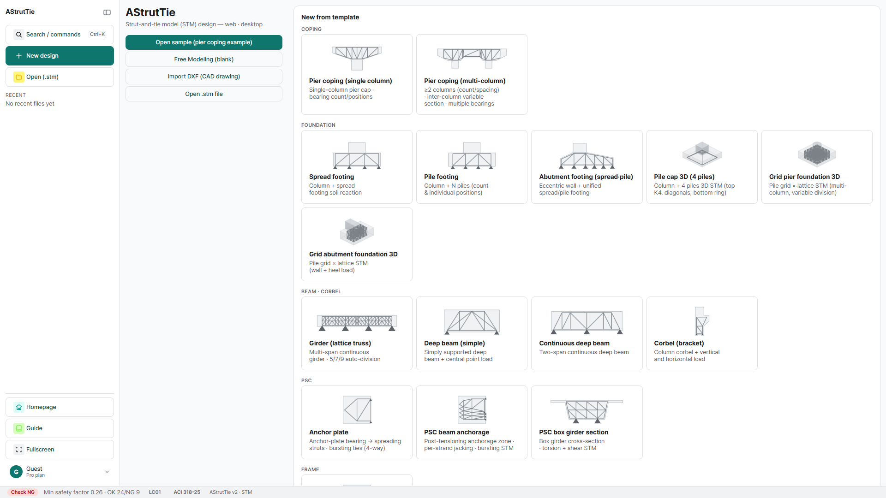
Task: Click Pier coping (single column) title
Action: click(351, 81)
